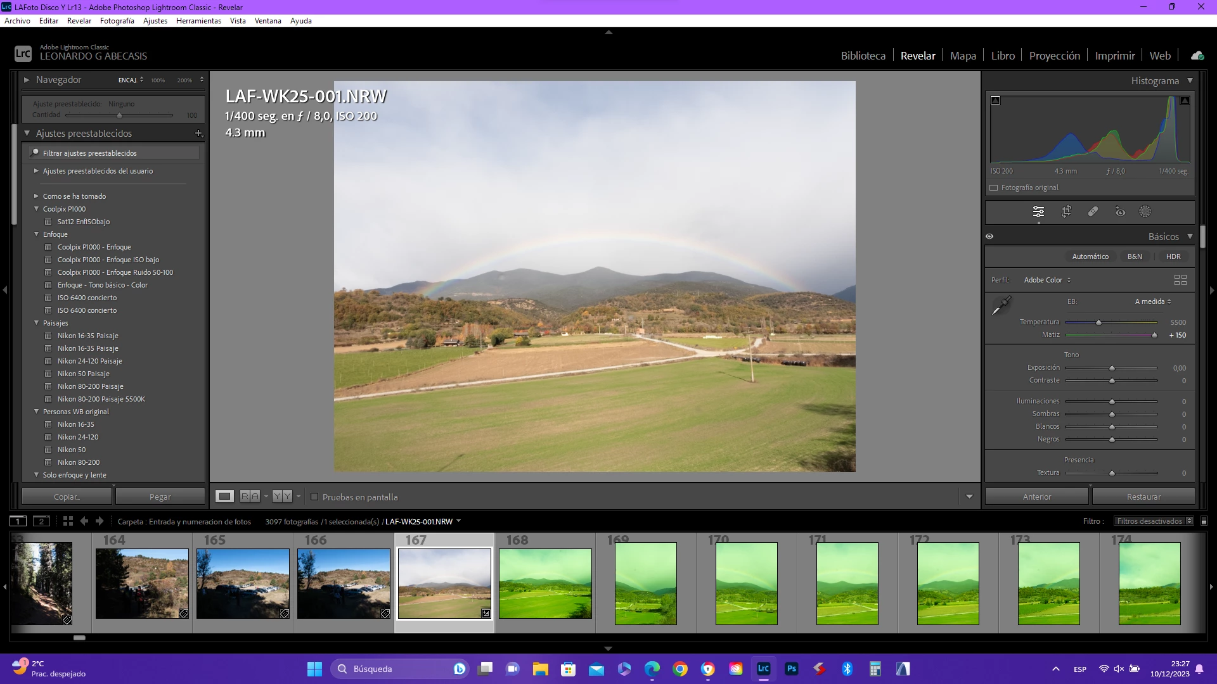1217x684 pixels.
Task: Toggle the Básicos panel eye switch
Action: click(x=989, y=236)
